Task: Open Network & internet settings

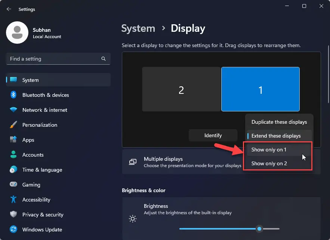Action: pos(58,110)
